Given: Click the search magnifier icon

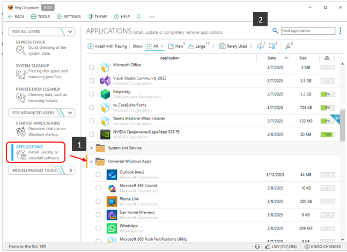Looking at the screenshot, I should click(275, 31).
